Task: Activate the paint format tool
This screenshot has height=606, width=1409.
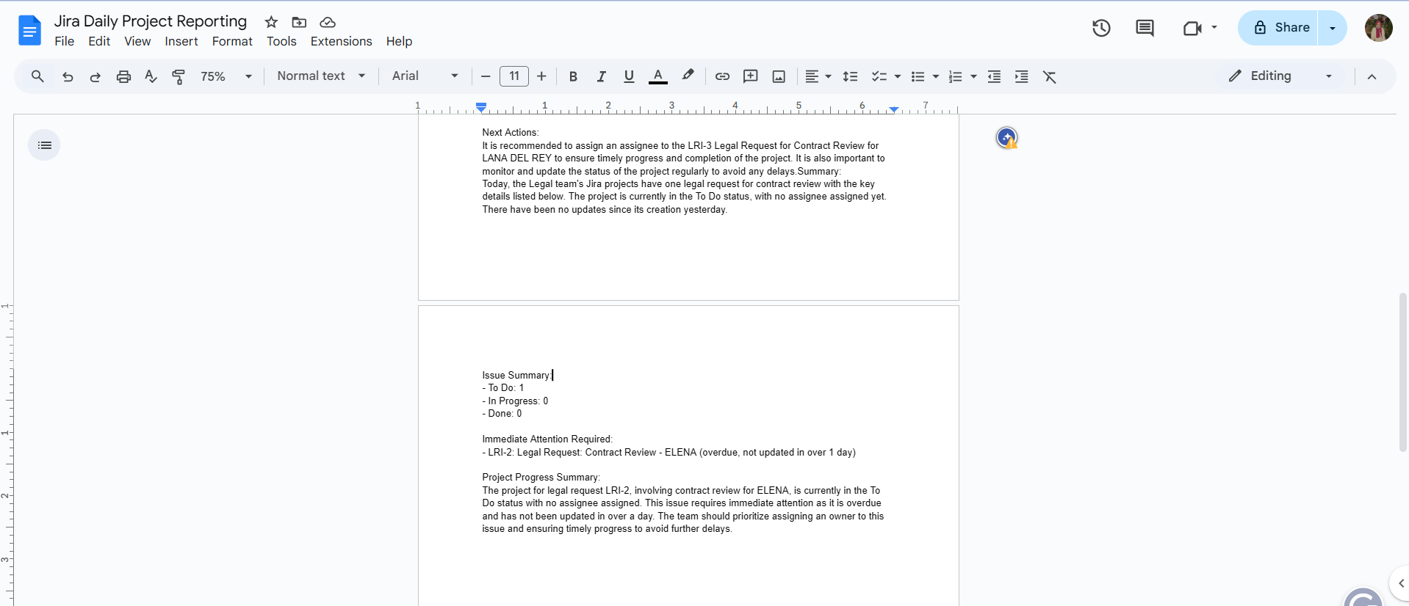Action: pos(178,76)
